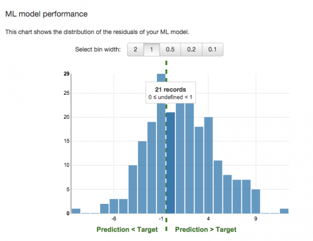Select the 18-record bar left of the 20-record bar
Screen dimensions: 313x241
point(199,170)
